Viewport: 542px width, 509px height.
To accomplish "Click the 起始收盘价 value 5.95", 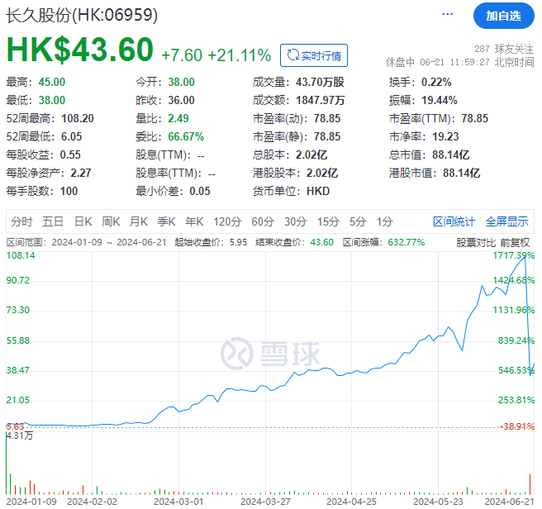I will click(238, 242).
